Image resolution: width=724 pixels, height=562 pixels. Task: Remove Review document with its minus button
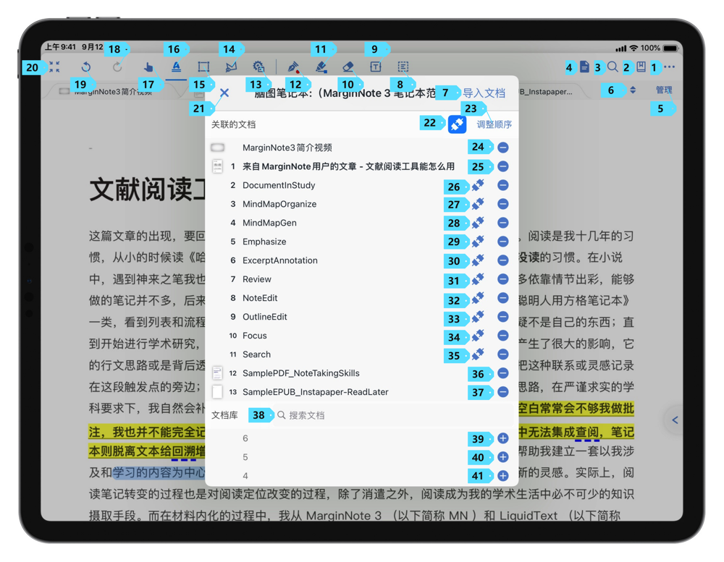pos(503,279)
